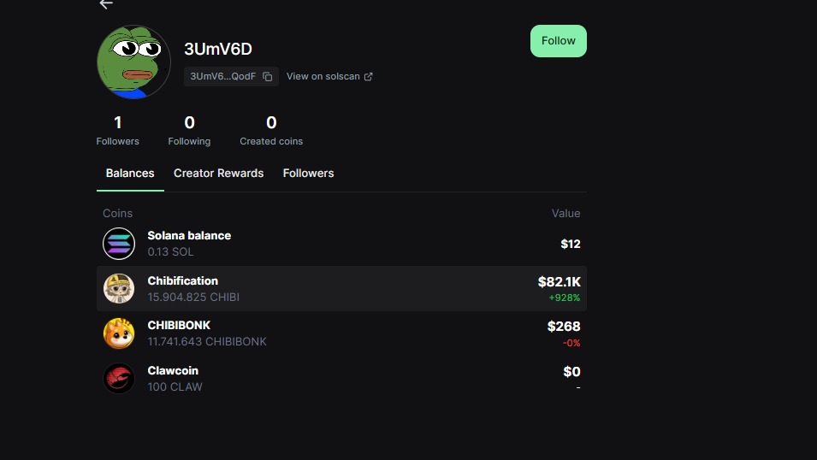
Task: Click the View on solscan link
Action: point(329,77)
